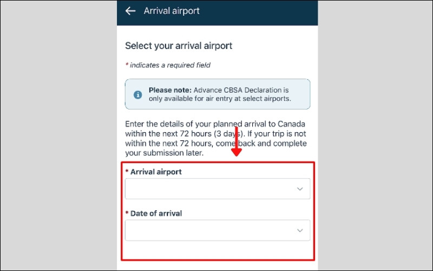Click the bold 'Please note:' text
Screen dimensions: 433x271
coord(170,89)
